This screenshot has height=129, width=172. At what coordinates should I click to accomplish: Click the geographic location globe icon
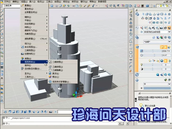coord(162,61)
